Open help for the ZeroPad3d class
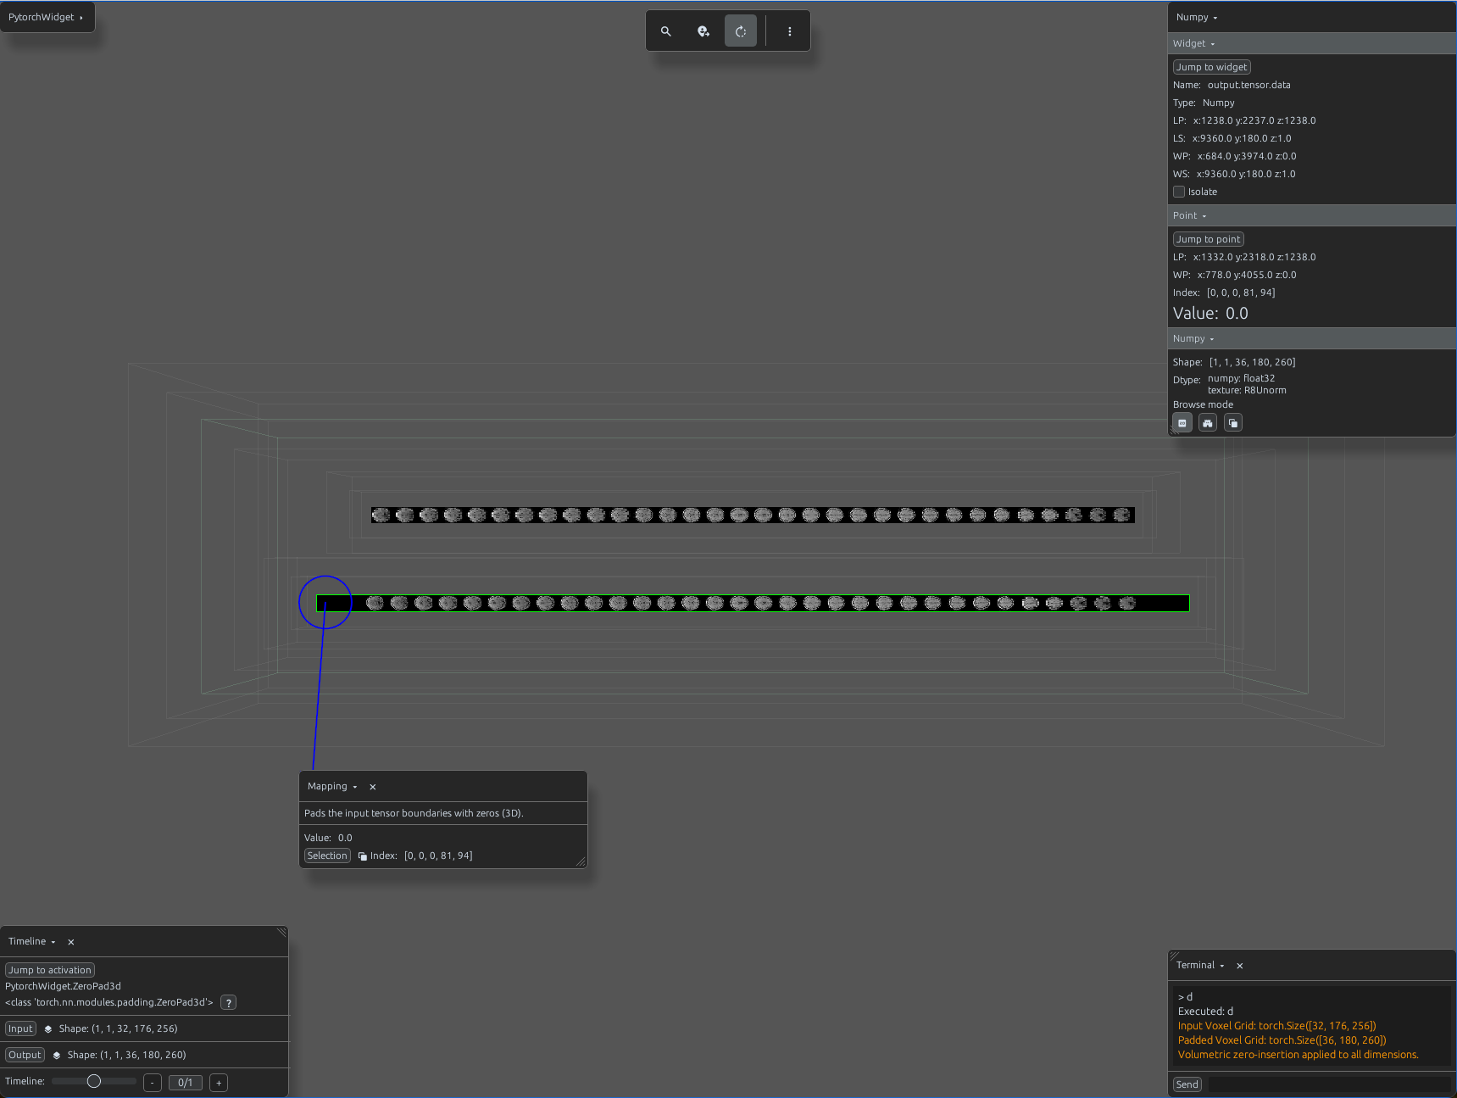Viewport: 1457px width, 1098px height. click(x=228, y=1003)
